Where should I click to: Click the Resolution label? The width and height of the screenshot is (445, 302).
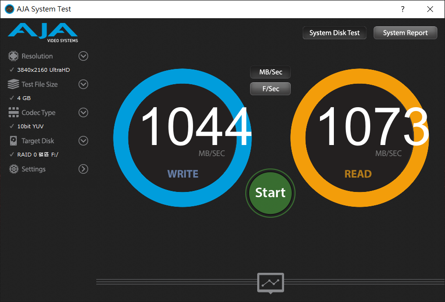pos(37,56)
